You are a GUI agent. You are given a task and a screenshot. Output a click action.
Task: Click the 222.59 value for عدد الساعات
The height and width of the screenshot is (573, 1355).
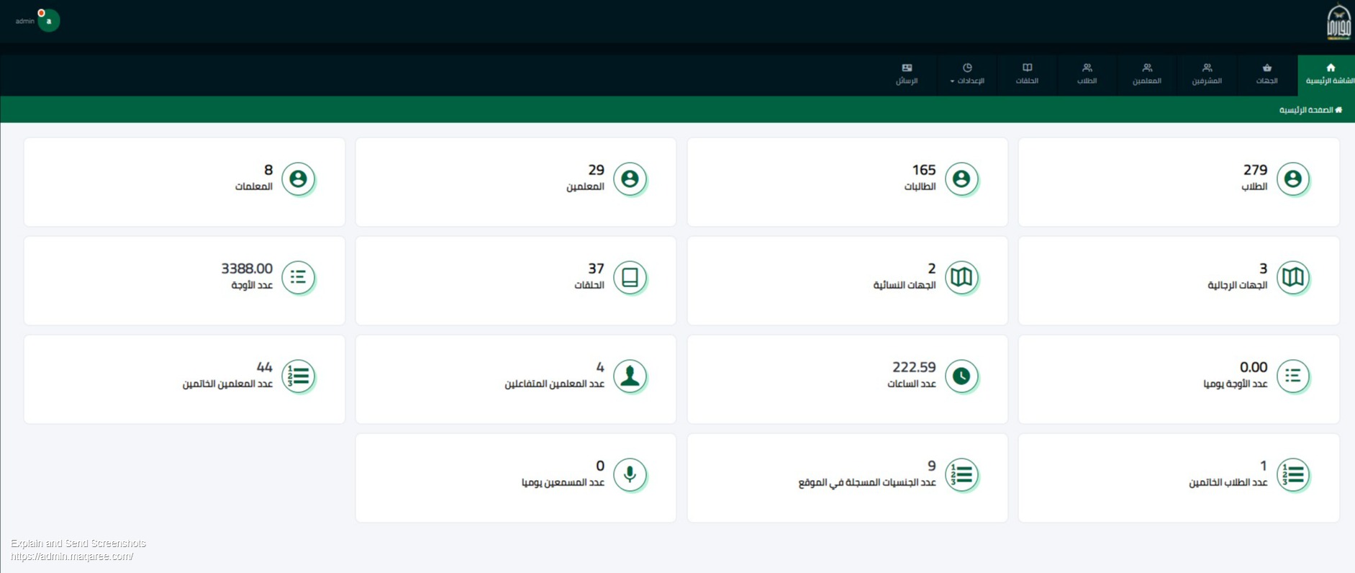[x=914, y=367]
